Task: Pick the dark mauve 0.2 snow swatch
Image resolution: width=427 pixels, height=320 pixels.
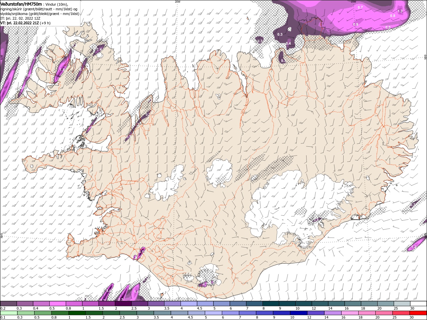Action: (x=8, y=304)
